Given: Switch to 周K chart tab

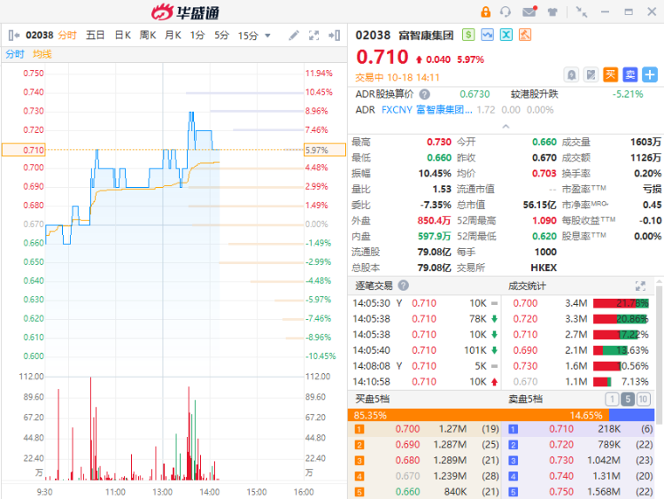Looking at the screenshot, I should tap(148, 35).
